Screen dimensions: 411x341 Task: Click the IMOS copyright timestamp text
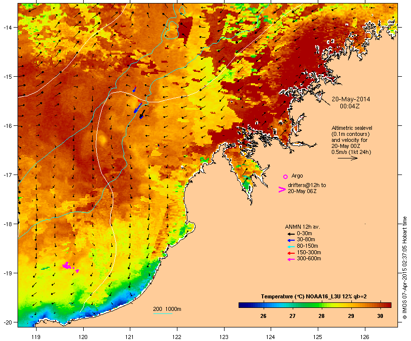coord(405,268)
